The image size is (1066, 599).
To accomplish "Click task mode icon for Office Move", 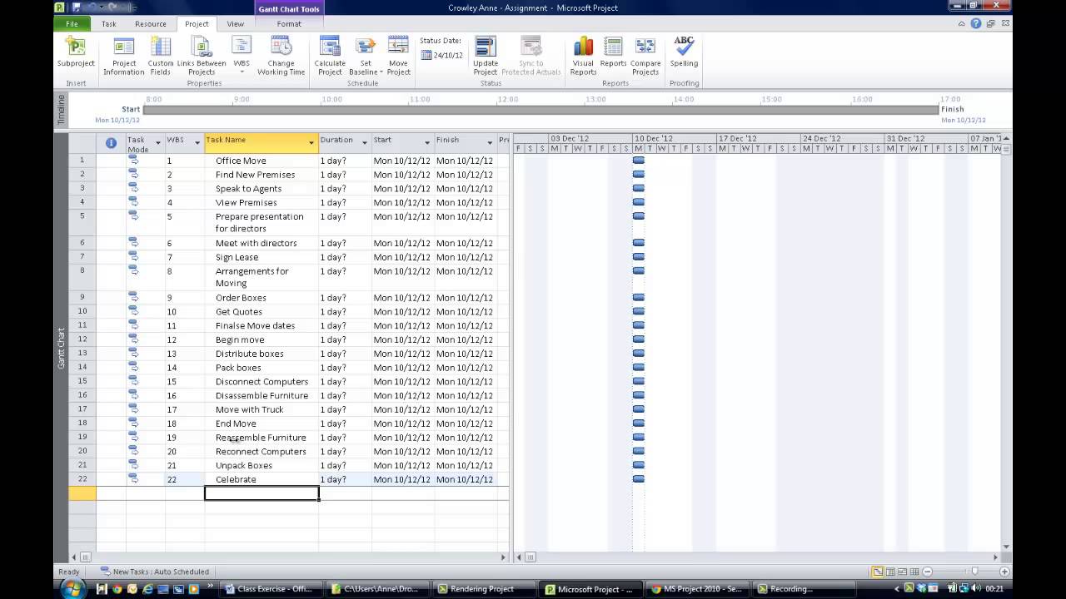I will coord(133,161).
